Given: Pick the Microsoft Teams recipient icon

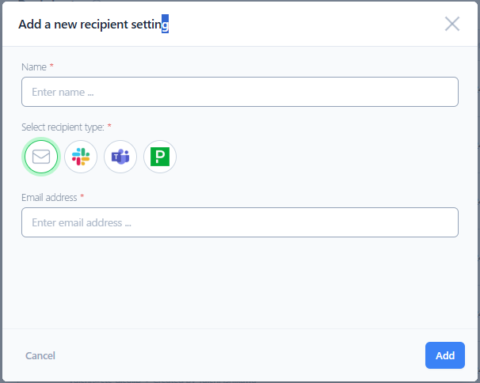Looking at the screenshot, I should (x=120, y=157).
